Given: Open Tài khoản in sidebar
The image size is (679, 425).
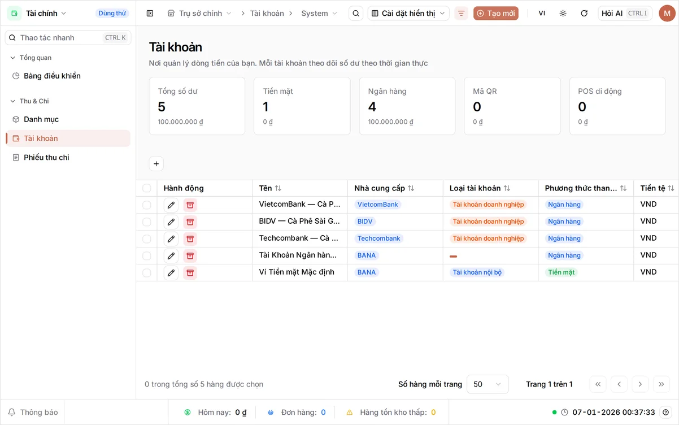Looking at the screenshot, I should 68,138.
